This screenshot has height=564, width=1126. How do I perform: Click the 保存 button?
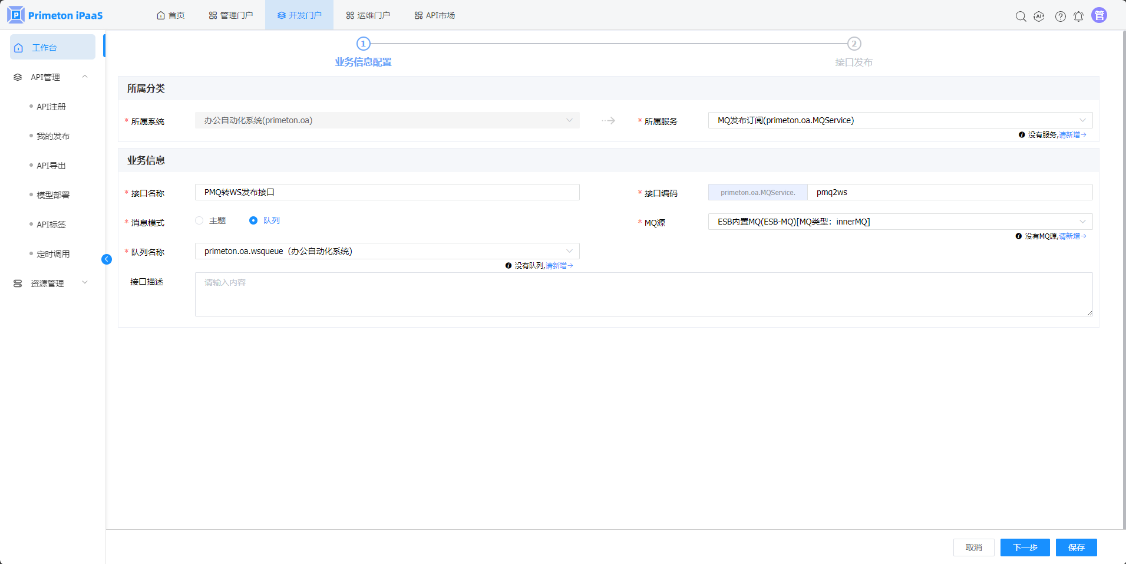click(1076, 547)
